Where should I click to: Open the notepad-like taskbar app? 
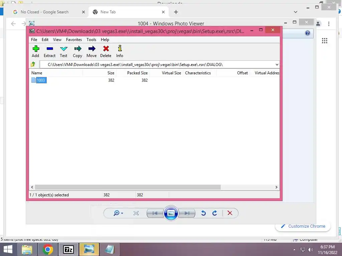click(110, 249)
